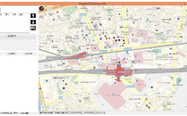Click the red post office icon at right edge

click(179, 81)
